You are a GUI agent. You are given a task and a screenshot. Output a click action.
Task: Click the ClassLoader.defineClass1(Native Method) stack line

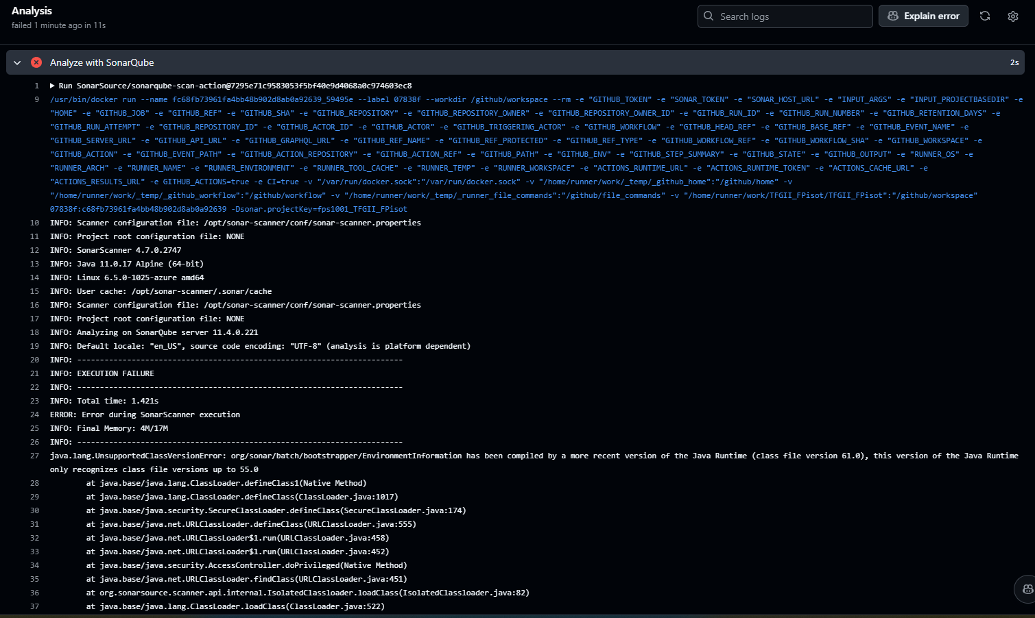(226, 483)
